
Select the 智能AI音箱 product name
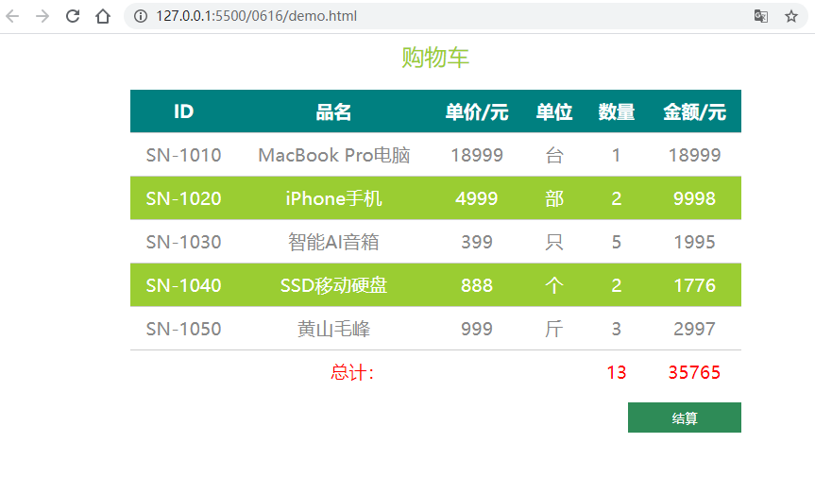tap(333, 242)
